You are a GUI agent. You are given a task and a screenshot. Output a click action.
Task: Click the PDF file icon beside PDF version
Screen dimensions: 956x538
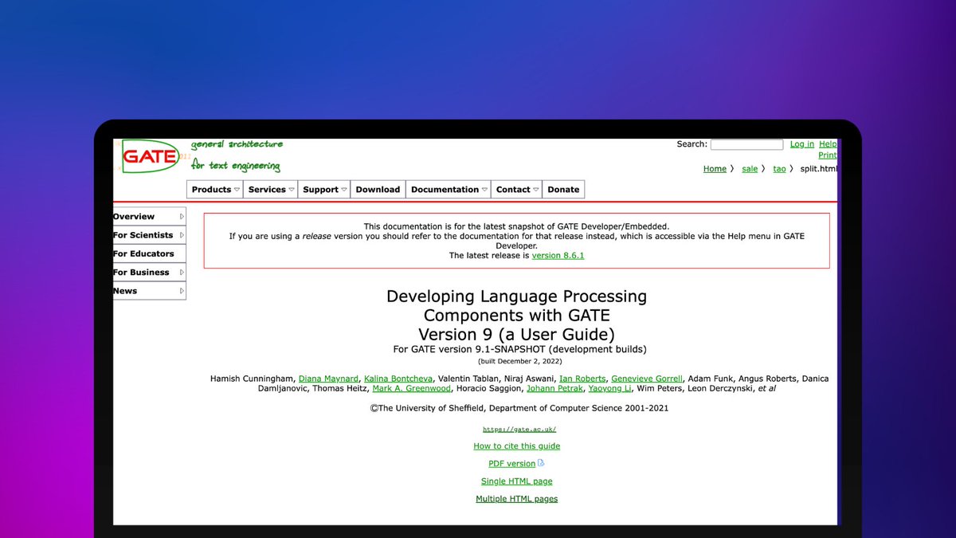click(x=541, y=463)
